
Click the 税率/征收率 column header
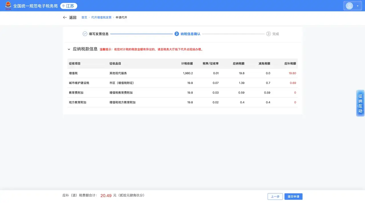211,63
